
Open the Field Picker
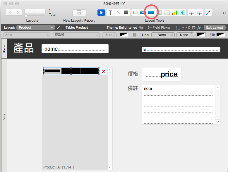[x=160, y=27]
